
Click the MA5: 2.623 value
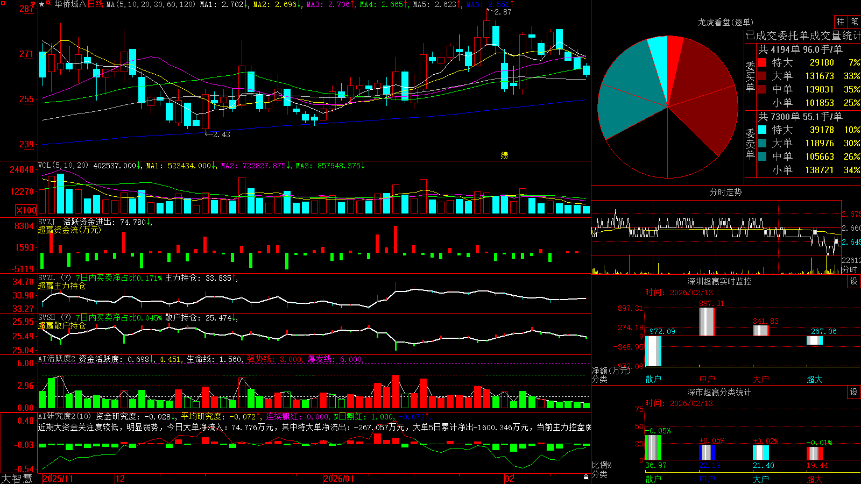click(437, 4)
